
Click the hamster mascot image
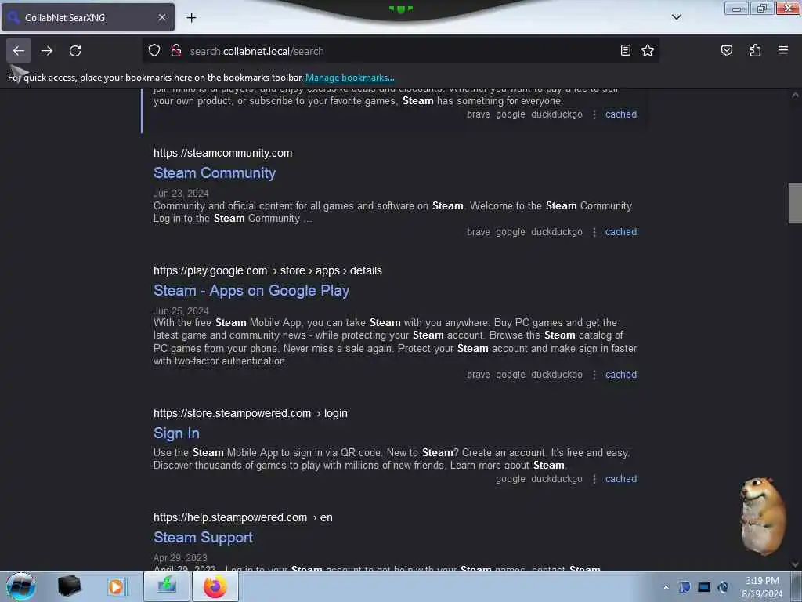point(763,516)
